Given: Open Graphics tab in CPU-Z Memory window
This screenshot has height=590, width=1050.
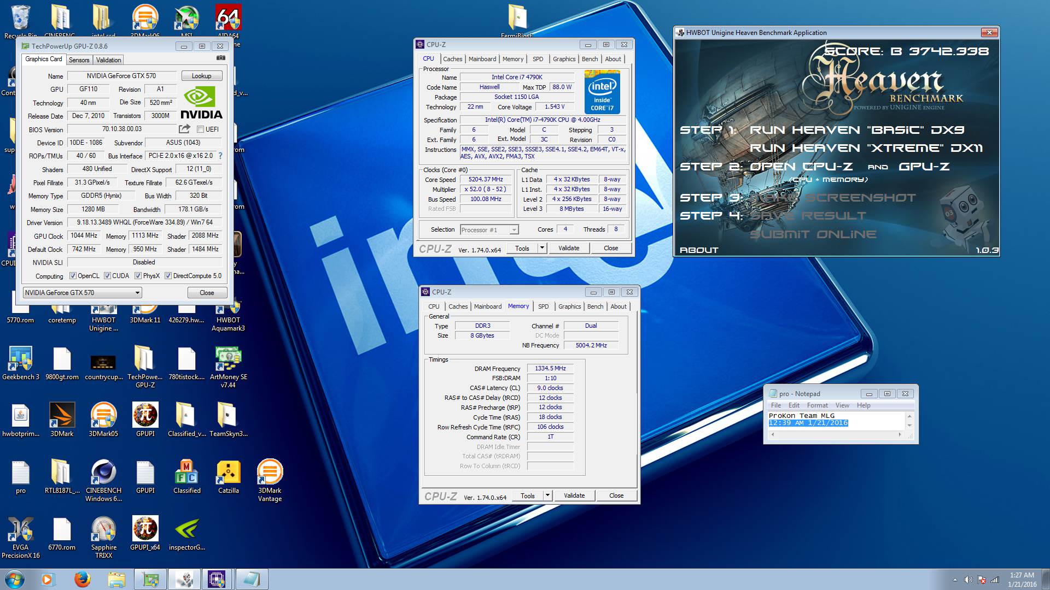Looking at the screenshot, I should pyautogui.click(x=569, y=306).
